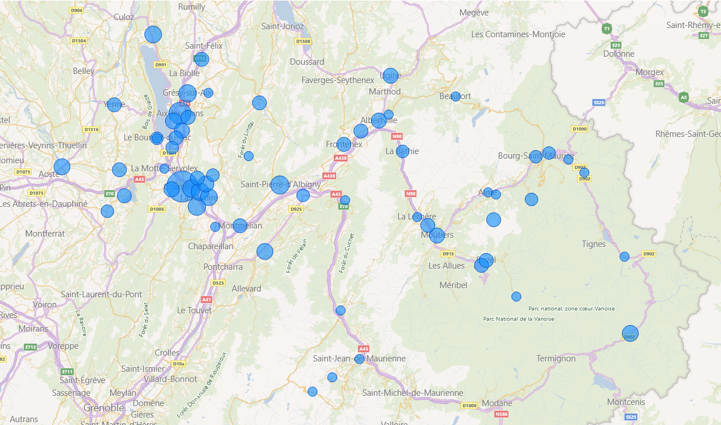Click the blue SS26 road shield
Viewport: 721px width, 425px height.
pos(599,103)
